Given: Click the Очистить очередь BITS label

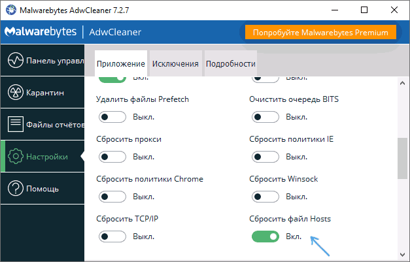Looking at the screenshot, I should click(x=294, y=99).
